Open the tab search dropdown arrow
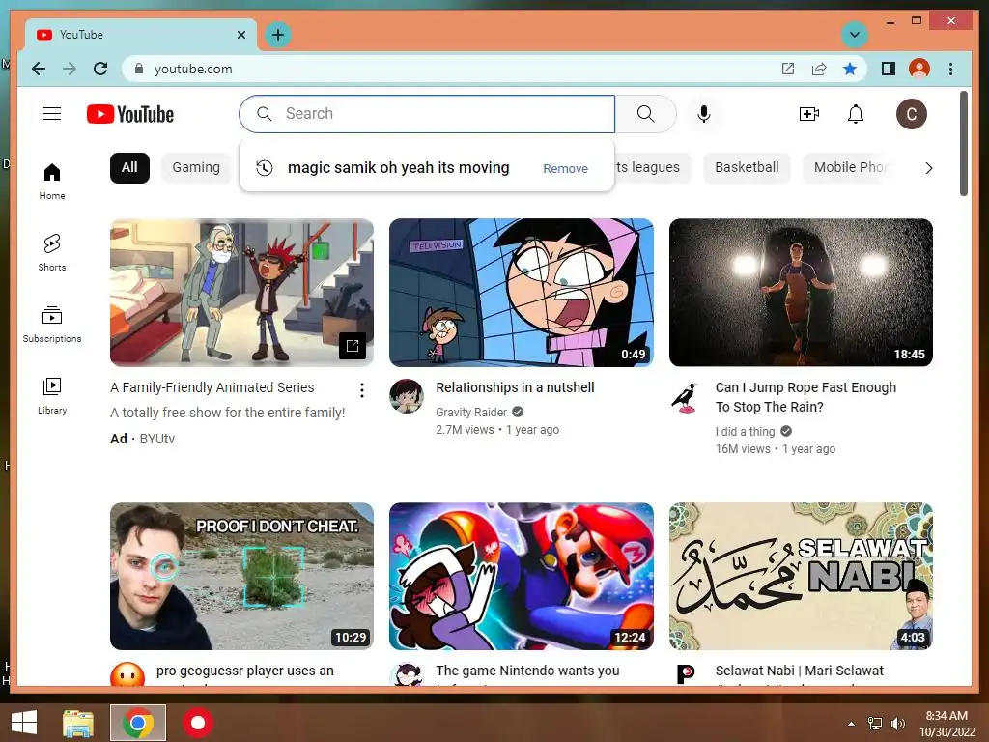This screenshot has width=989, height=742. 855,35
